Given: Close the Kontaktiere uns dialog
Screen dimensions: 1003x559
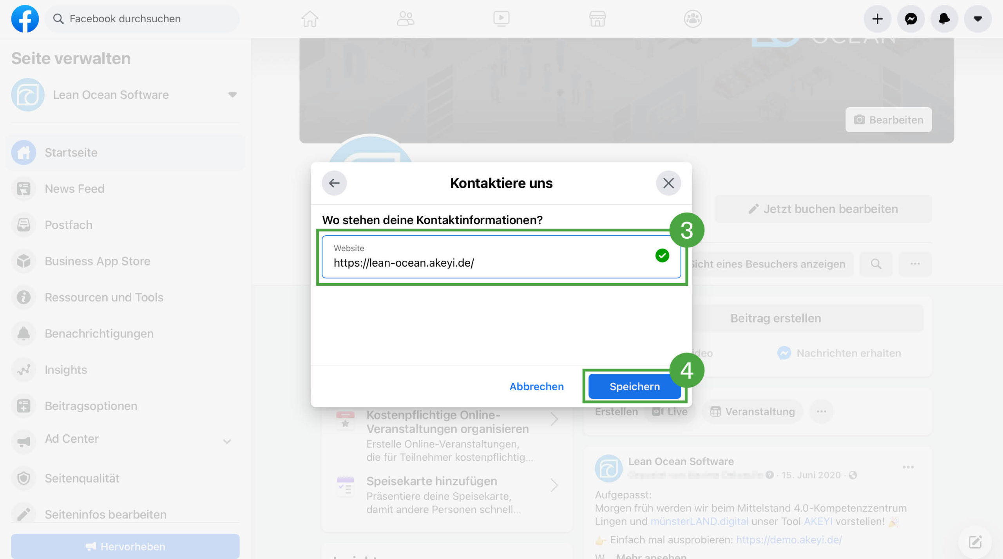Looking at the screenshot, I should pyautogui.click(x=668, y=183).
